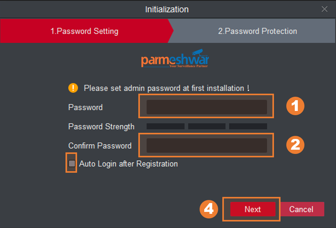
Task: Click the orange number 2 badge
Action: pyautogui.click(x=295, y=145)
